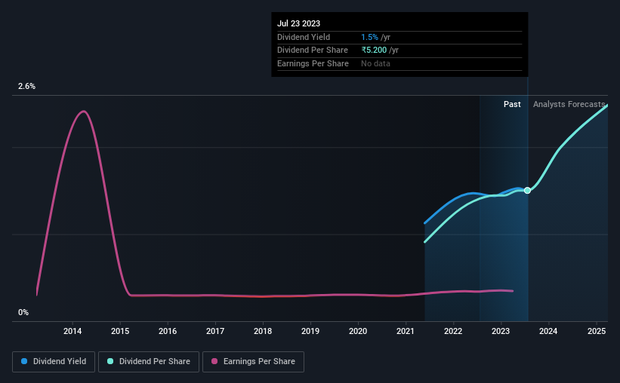
Task: Click the blue Dividend Yield legend dot
Action: (x=24, y=361)
